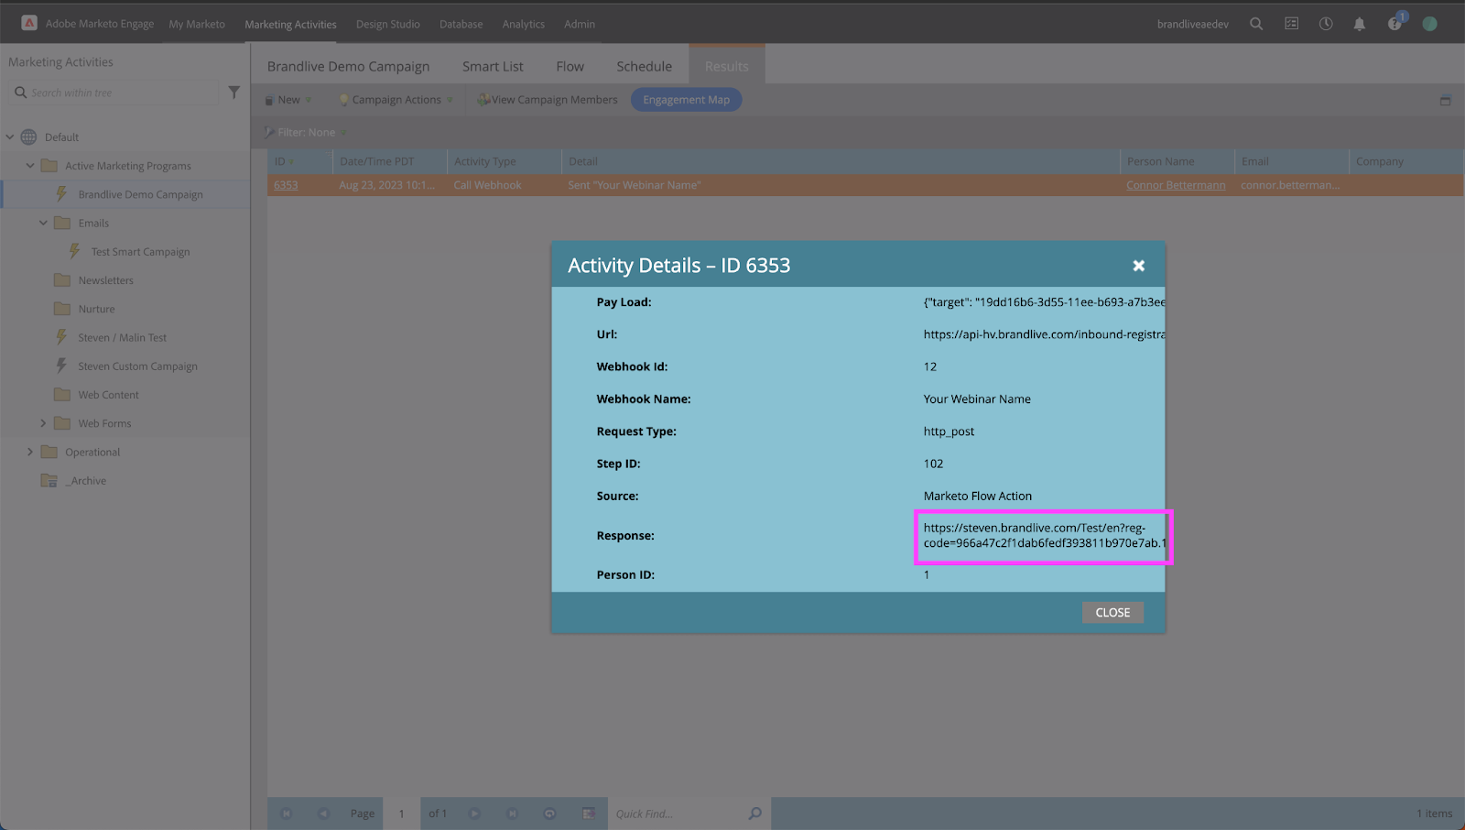This screenshot has height=830, width=1465.
Task: Switch to Brandlive Demo Campaign tab
Action: click(348, 66)
